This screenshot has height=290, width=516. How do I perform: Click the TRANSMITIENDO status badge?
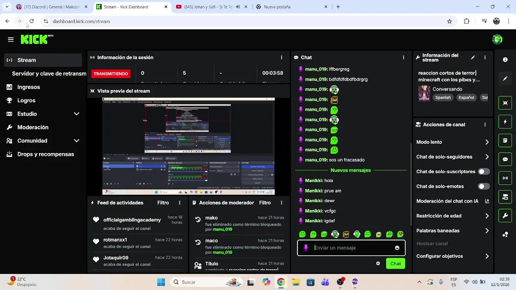tap(111, 74)
